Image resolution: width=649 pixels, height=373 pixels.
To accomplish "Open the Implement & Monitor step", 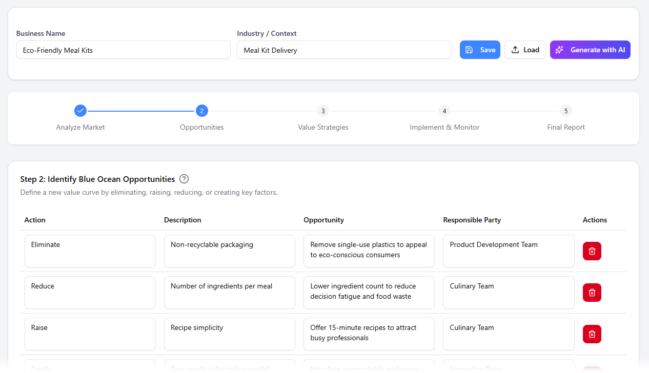I will (444, 111).
